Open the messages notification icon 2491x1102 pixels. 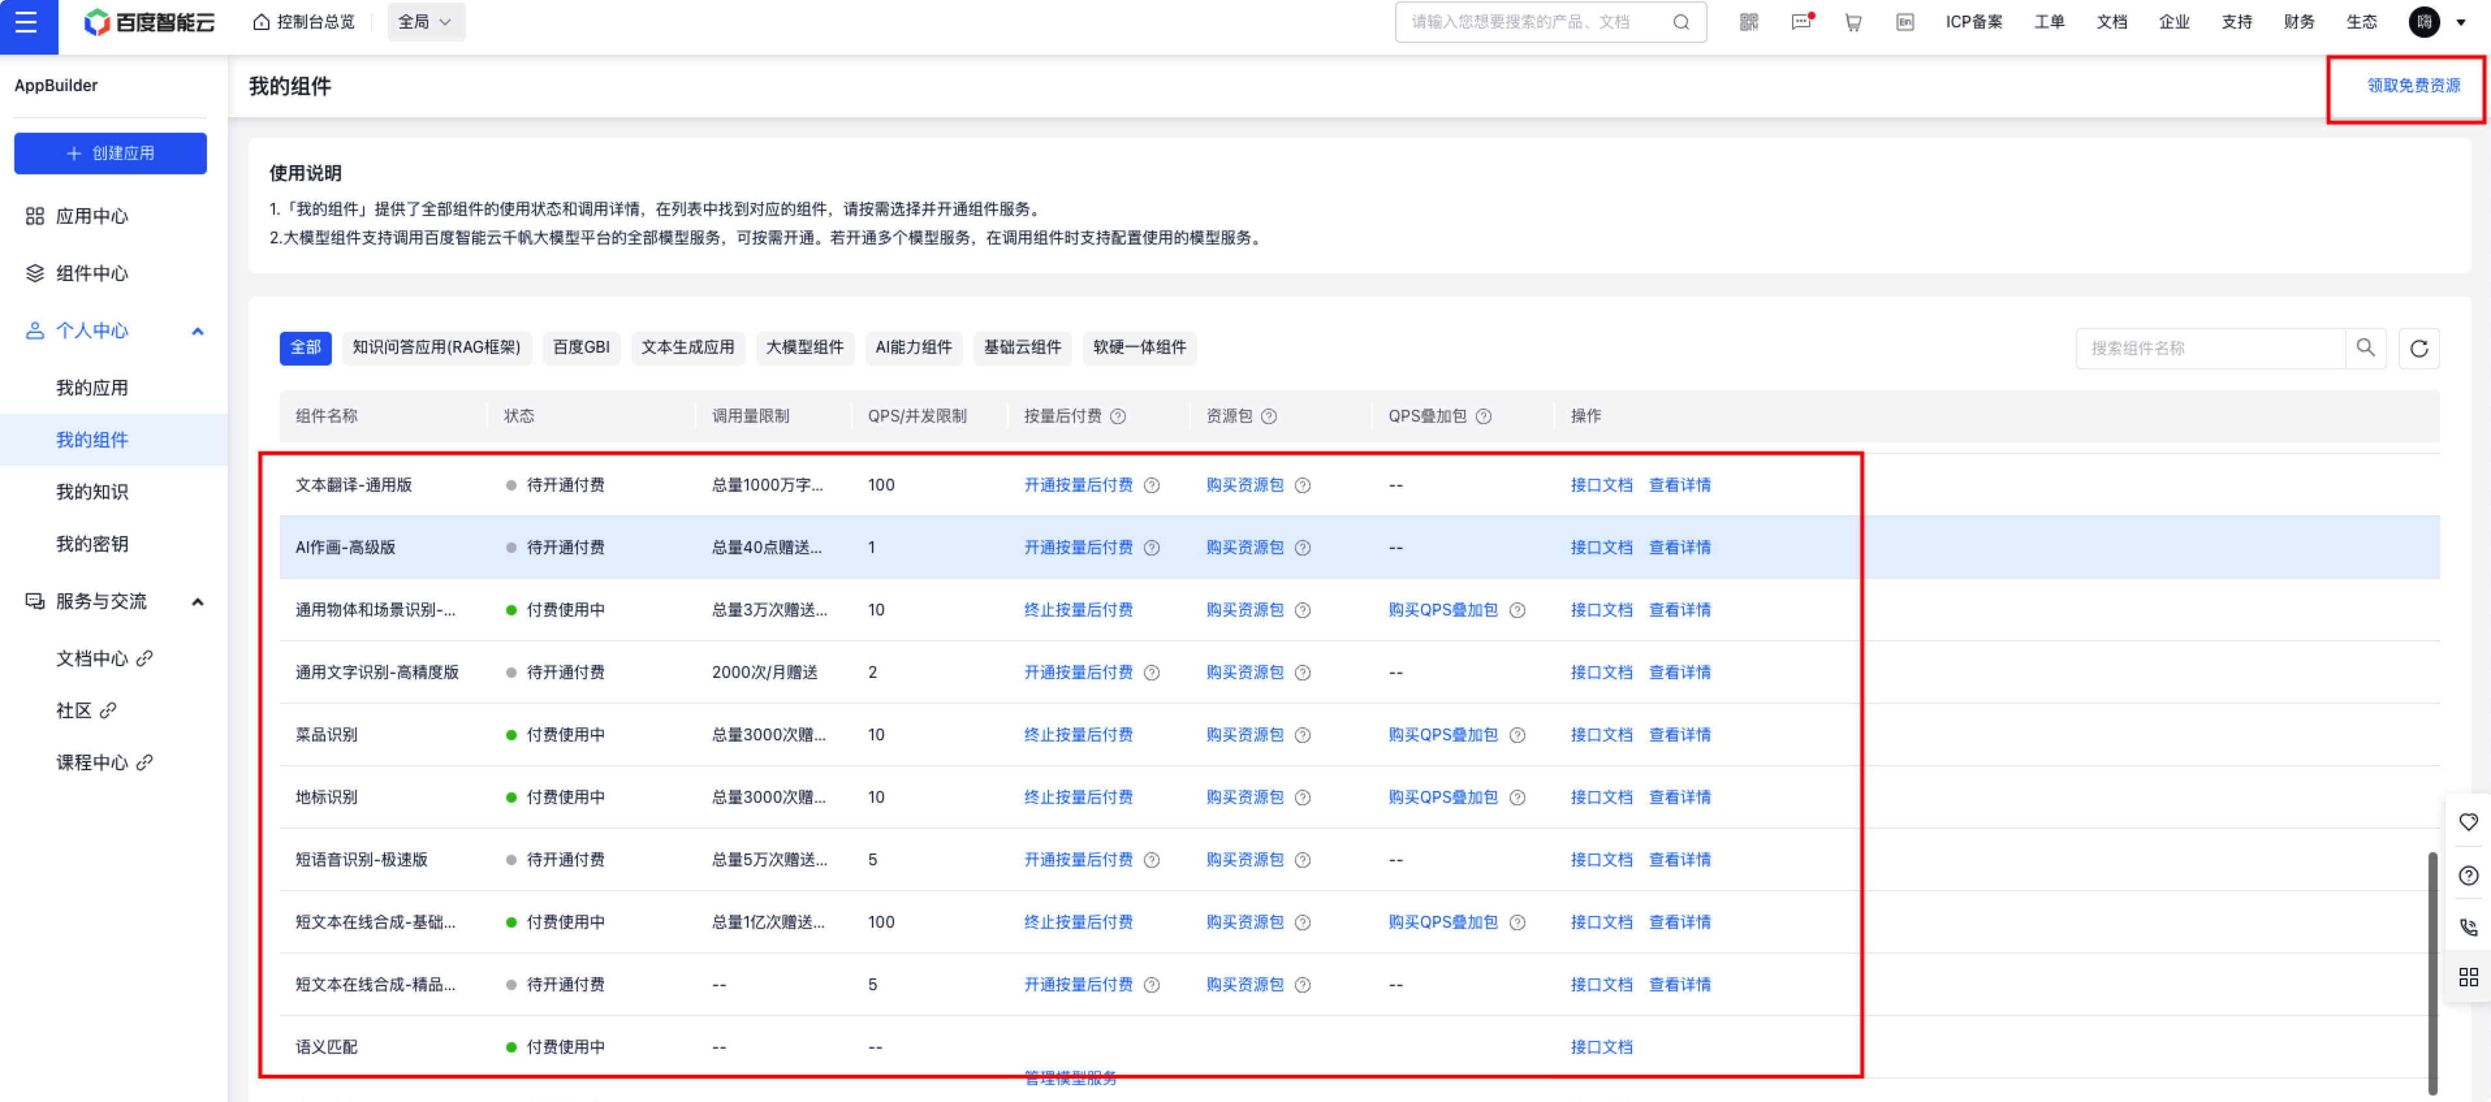pyautogui.click(x=1801, y=22)
